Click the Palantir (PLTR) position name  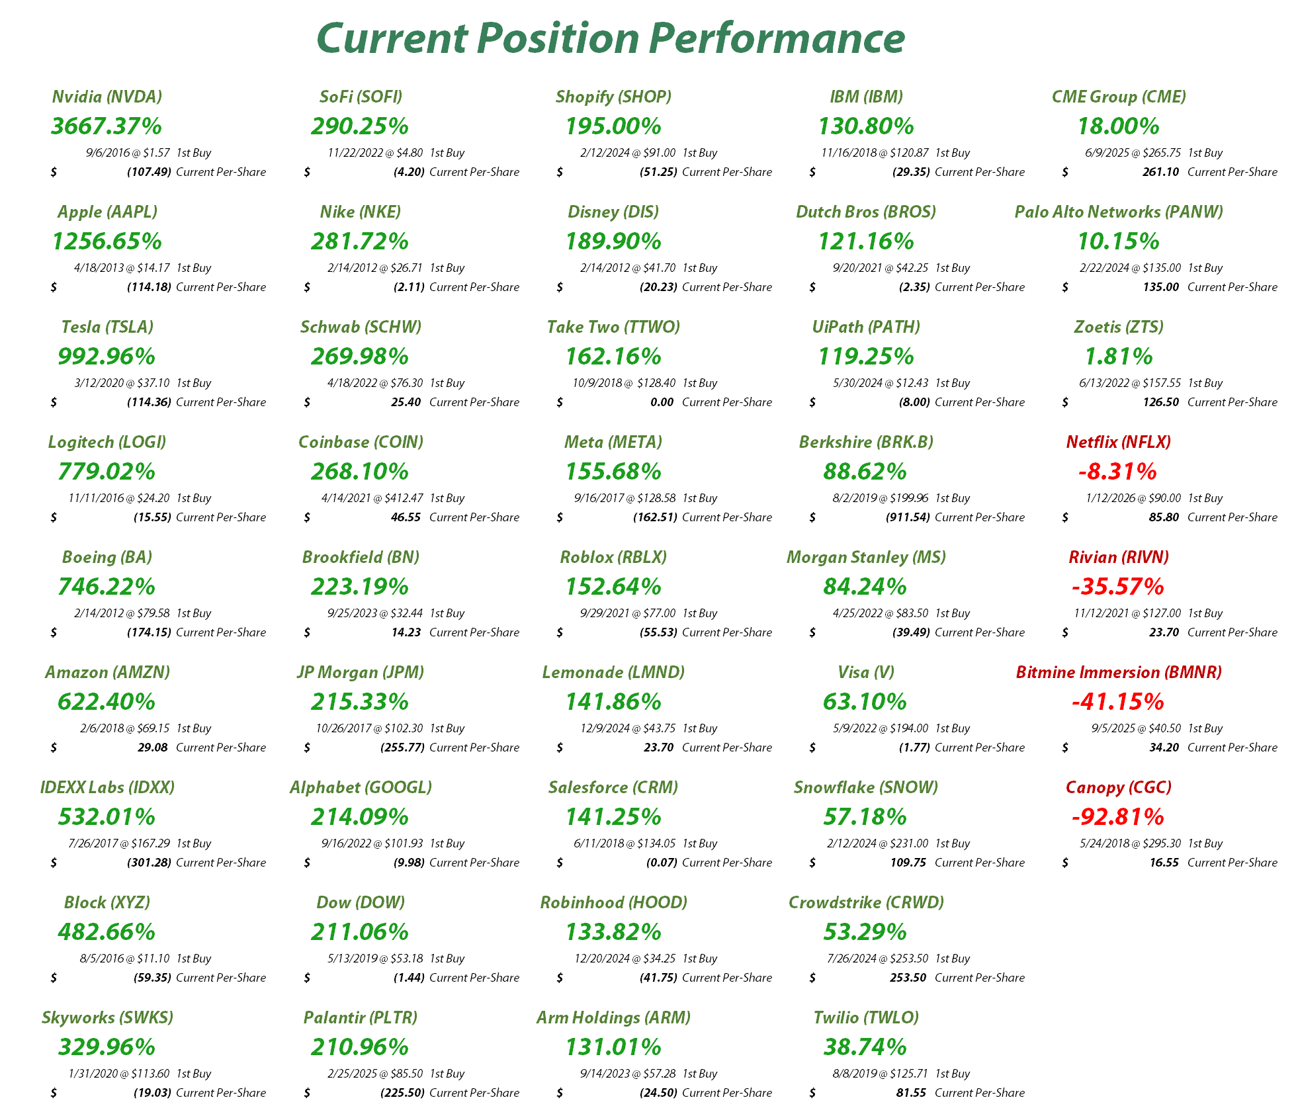point(361,1017)
